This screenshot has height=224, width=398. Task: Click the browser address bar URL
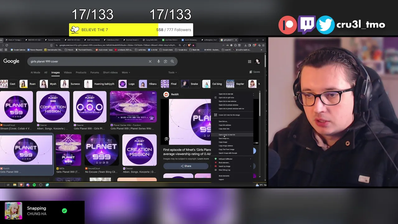[118, 45]
